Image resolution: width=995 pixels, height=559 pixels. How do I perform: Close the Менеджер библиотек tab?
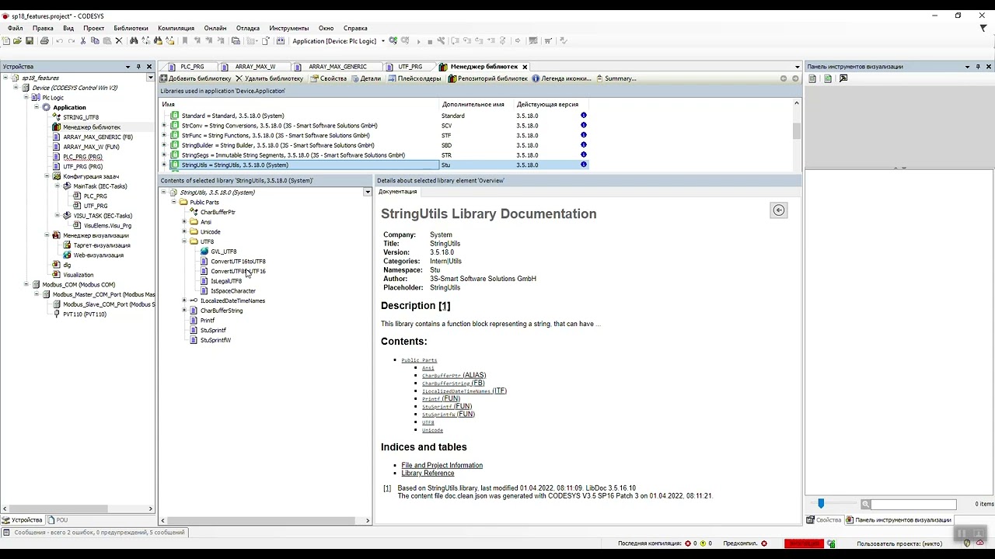tap(525, 67)
